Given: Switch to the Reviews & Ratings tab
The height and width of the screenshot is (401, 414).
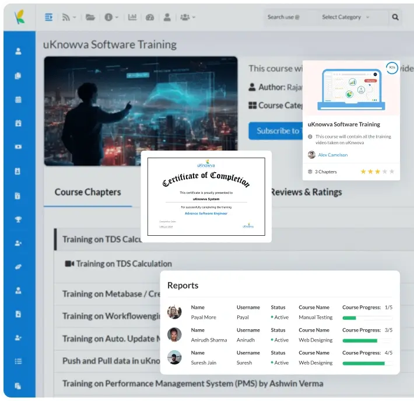Looking at the screenshot, I should point(306,192).
